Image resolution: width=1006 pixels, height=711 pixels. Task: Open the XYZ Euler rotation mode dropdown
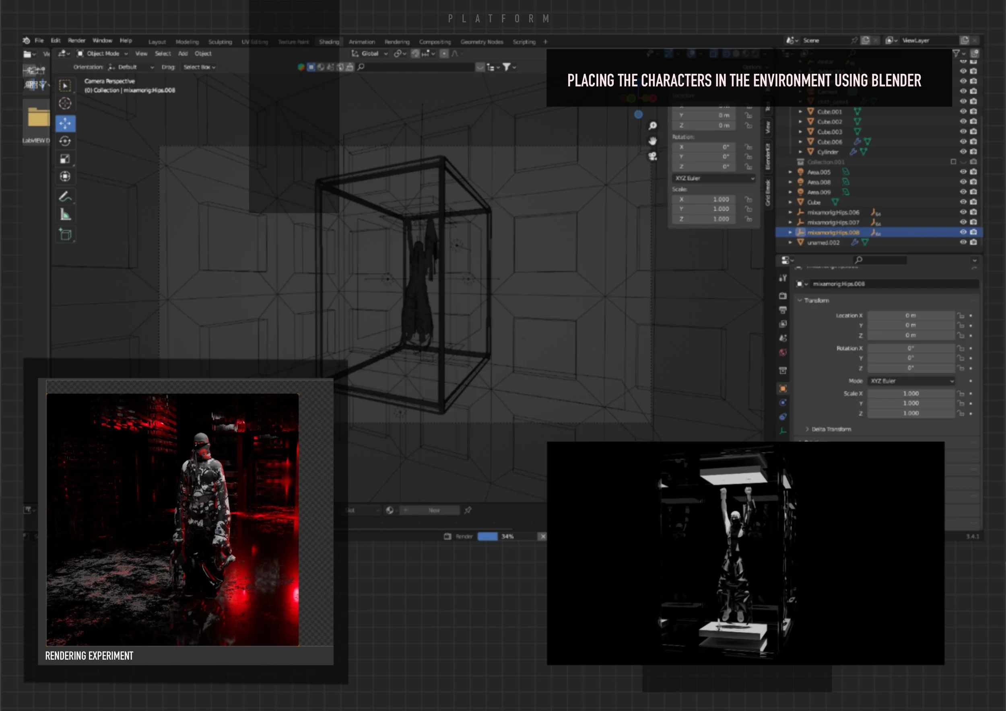[911, 381]
